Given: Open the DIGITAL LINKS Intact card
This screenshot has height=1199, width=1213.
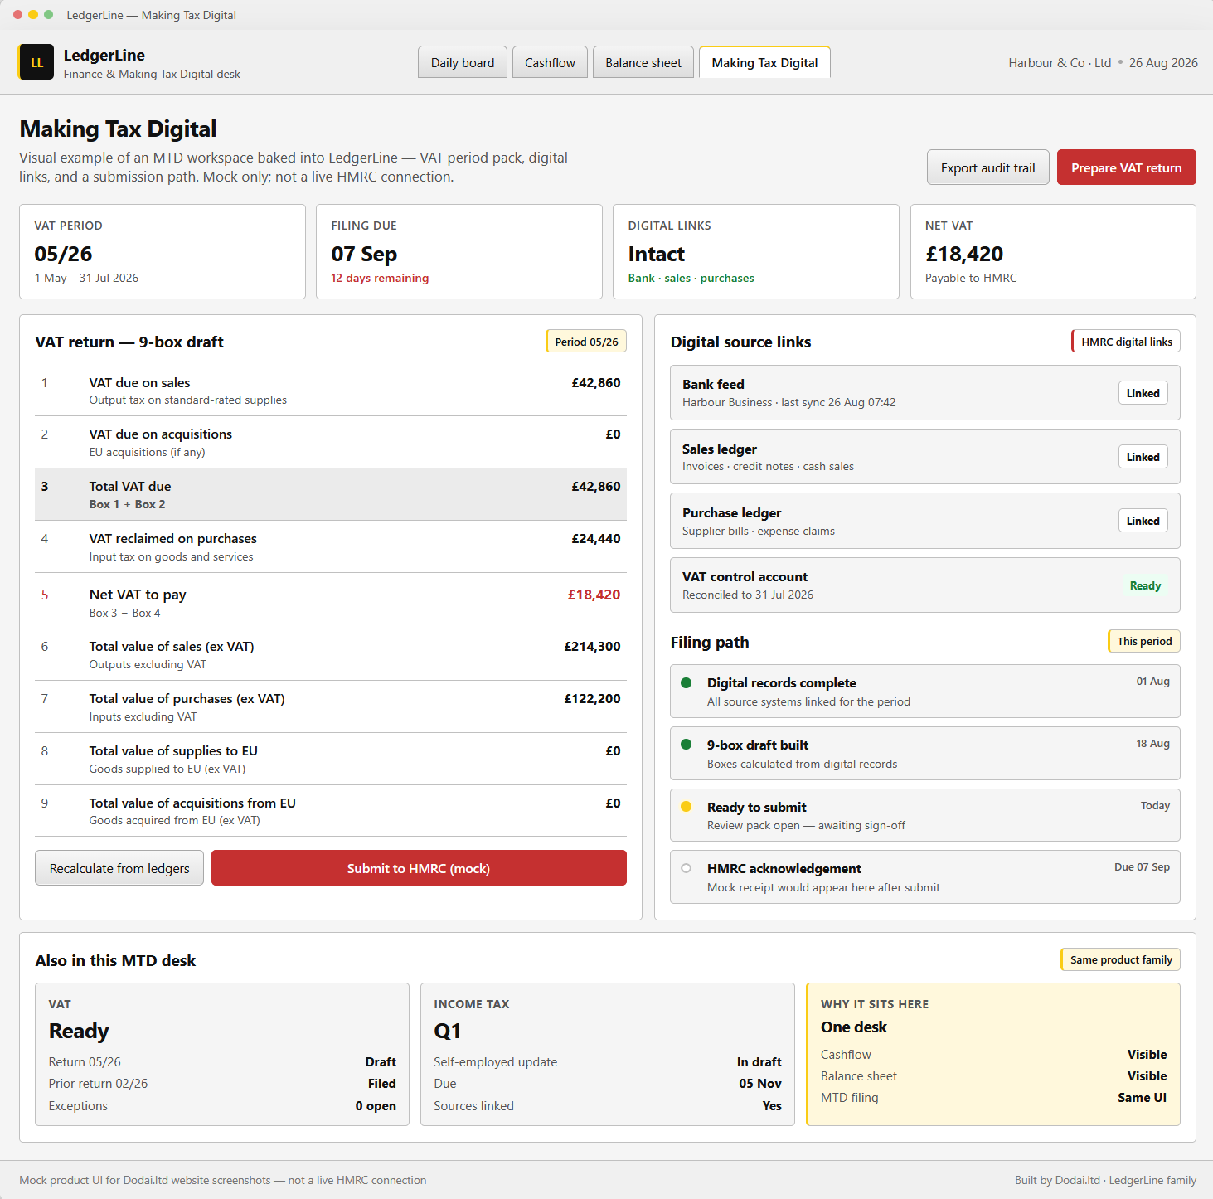Looking at the screenshot, I should tap(756, 251).
